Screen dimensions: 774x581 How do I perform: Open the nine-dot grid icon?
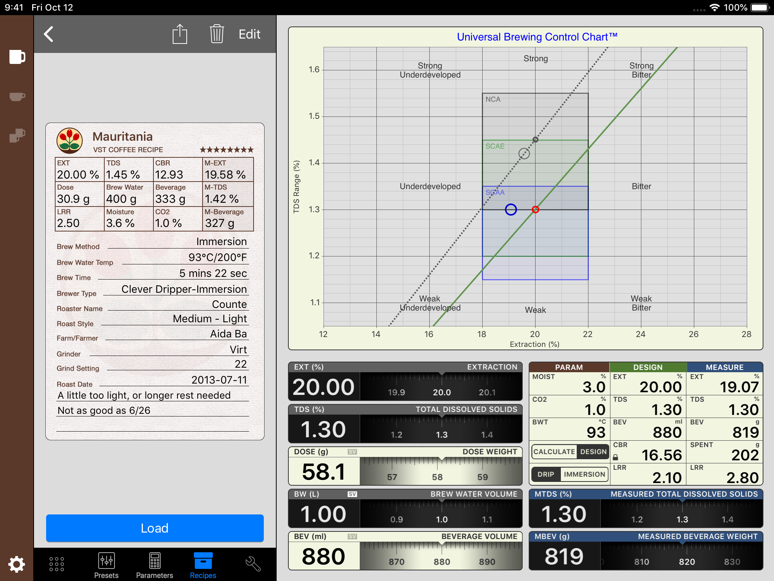(57, 564)
